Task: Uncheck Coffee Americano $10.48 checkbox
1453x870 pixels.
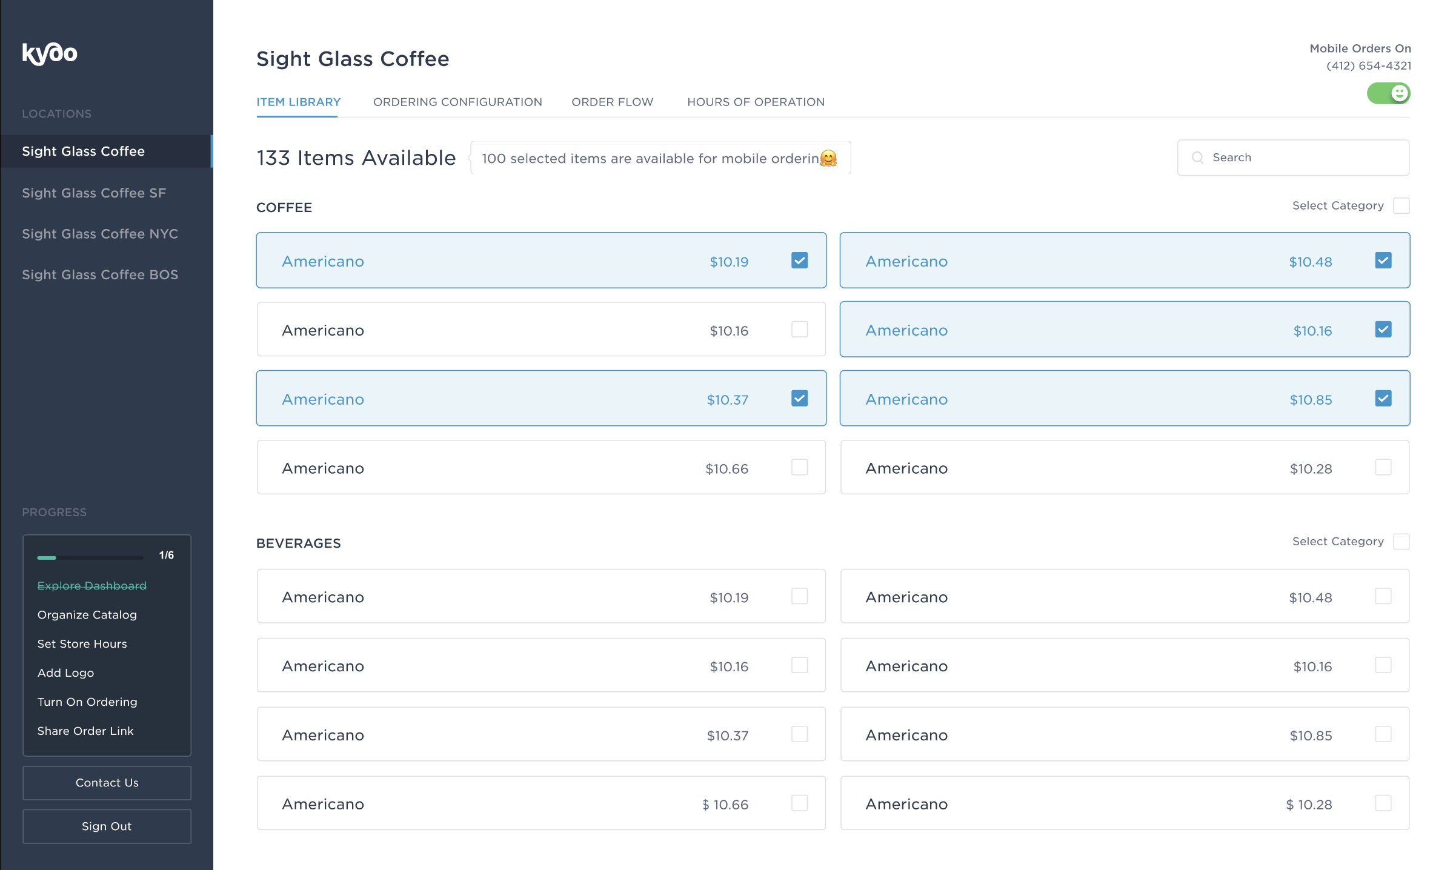Action: (1383, 261)
